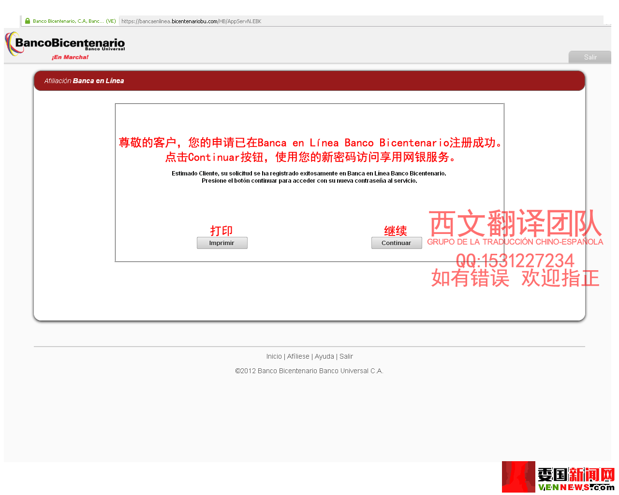Click the ©2012 Banco Bicentenario copyright text
619x495 pixels.
tap(309, 371)
